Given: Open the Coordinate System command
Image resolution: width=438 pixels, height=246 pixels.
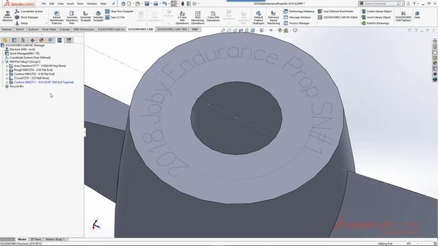Looking at the screenshot, I should click(x=29, y=12).
